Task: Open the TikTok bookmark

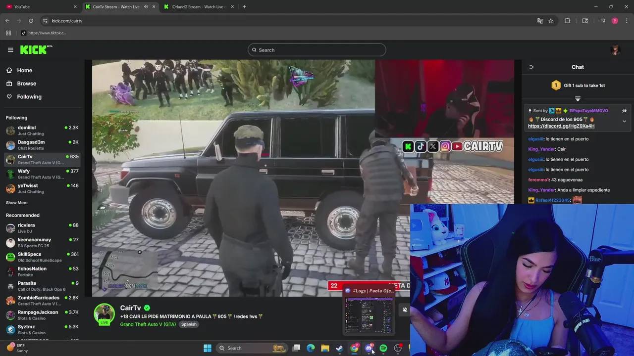Action: point(44,33)
